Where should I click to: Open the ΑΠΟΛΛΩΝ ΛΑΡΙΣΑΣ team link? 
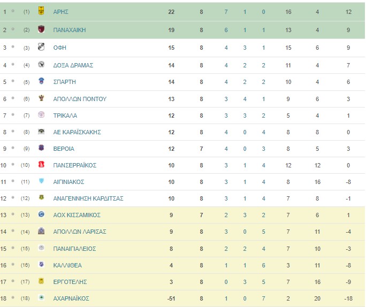(x=80, y=232)
